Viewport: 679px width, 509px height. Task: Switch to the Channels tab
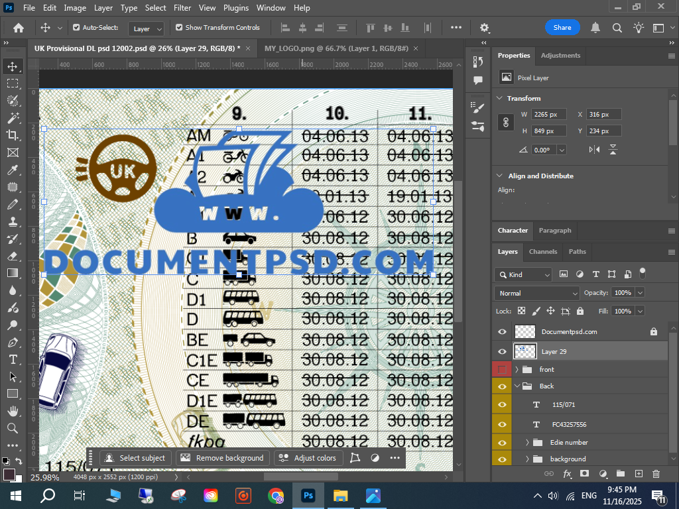click(542, 252)
